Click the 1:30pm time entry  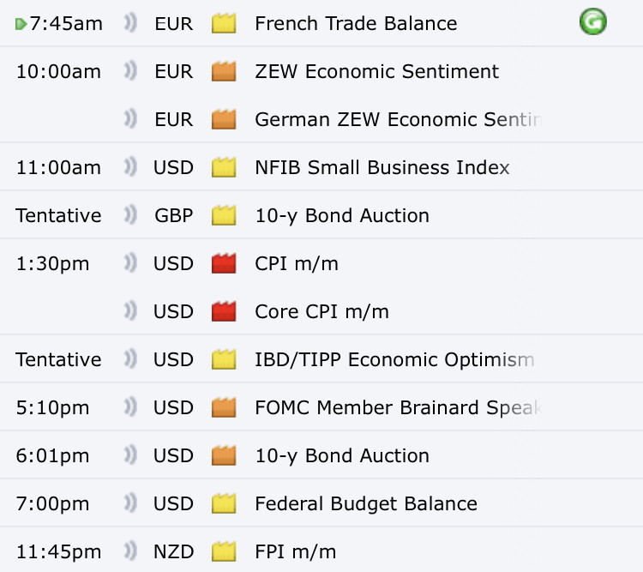tap(52, 264)
